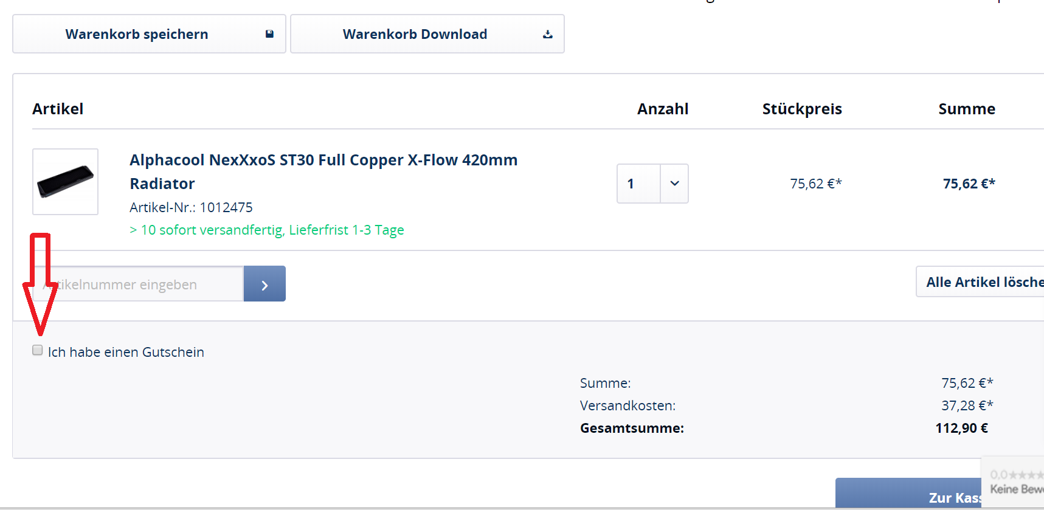The height and width of the screenshot is (510, 1044).
Task: Submit article number with blue arrow button
Action: point(264,284)
